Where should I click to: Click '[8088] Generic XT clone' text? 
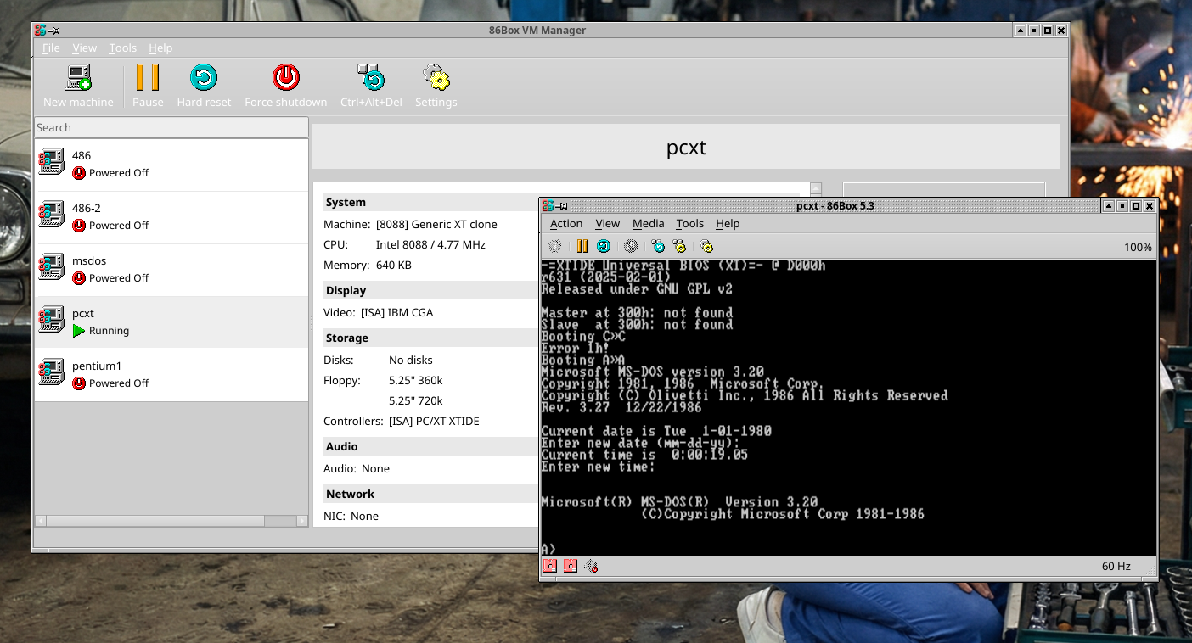click(x=436, y=225)
